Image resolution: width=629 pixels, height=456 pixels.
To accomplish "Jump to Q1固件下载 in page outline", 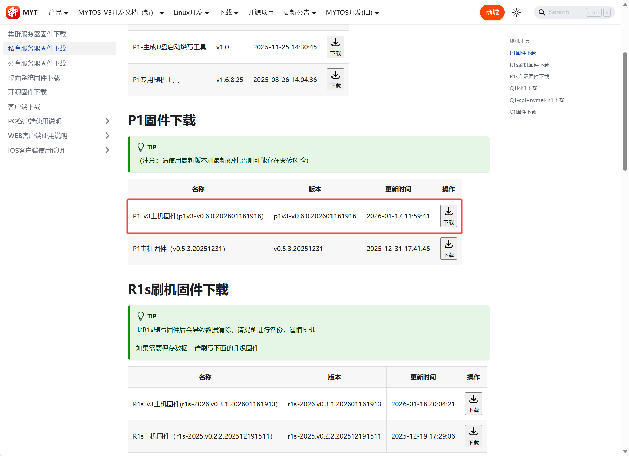I will tap(523, 88).
